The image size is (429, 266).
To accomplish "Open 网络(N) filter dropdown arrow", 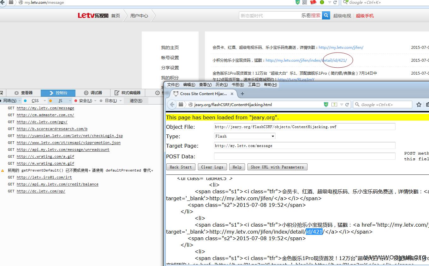I will point(20,101).
